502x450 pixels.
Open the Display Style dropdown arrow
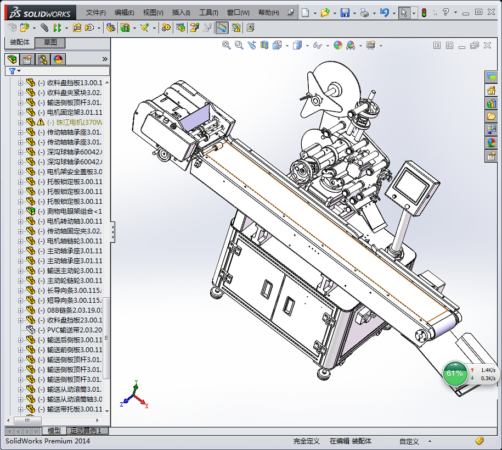click(307, 46)
